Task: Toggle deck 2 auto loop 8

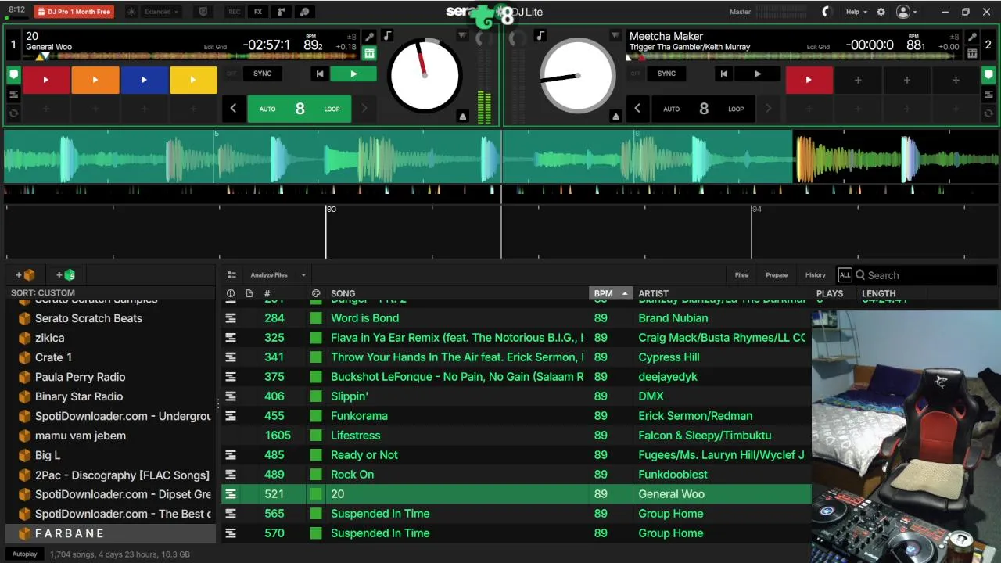Action: 704,109
